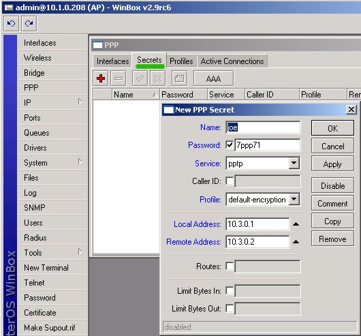361x336 pixels.
Task: Open Radius in the sidebar menu
Action: [52, 237]
